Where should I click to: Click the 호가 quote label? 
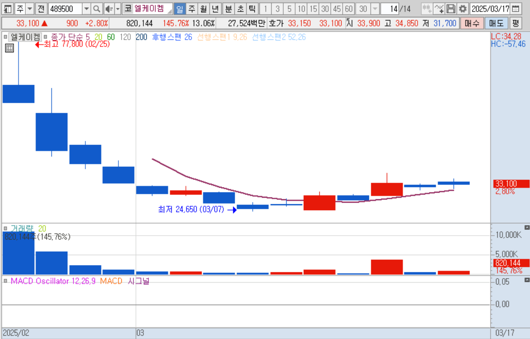(x=276, y=23)
